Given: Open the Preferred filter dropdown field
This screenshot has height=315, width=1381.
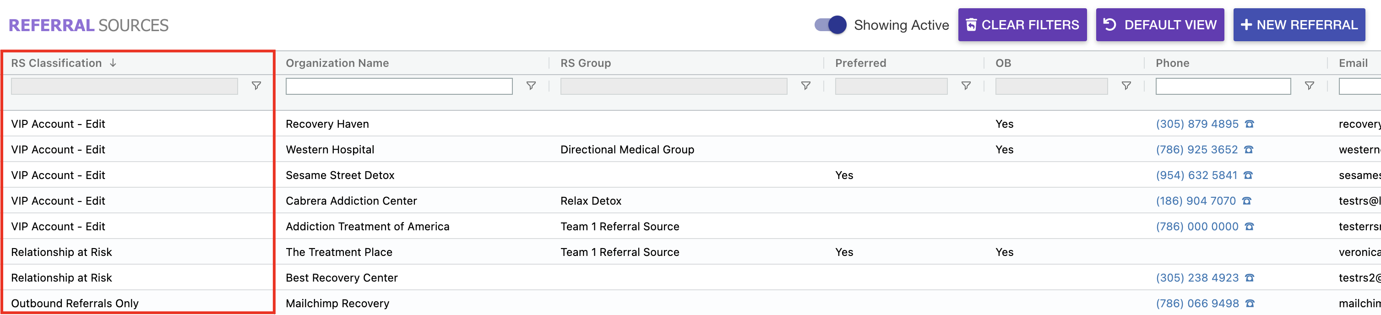Looking at the screenshot, I should [891, 86].
